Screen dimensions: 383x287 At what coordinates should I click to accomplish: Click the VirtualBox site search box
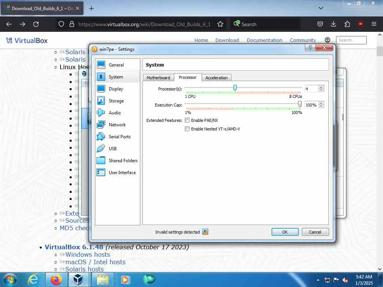(351, 40)
